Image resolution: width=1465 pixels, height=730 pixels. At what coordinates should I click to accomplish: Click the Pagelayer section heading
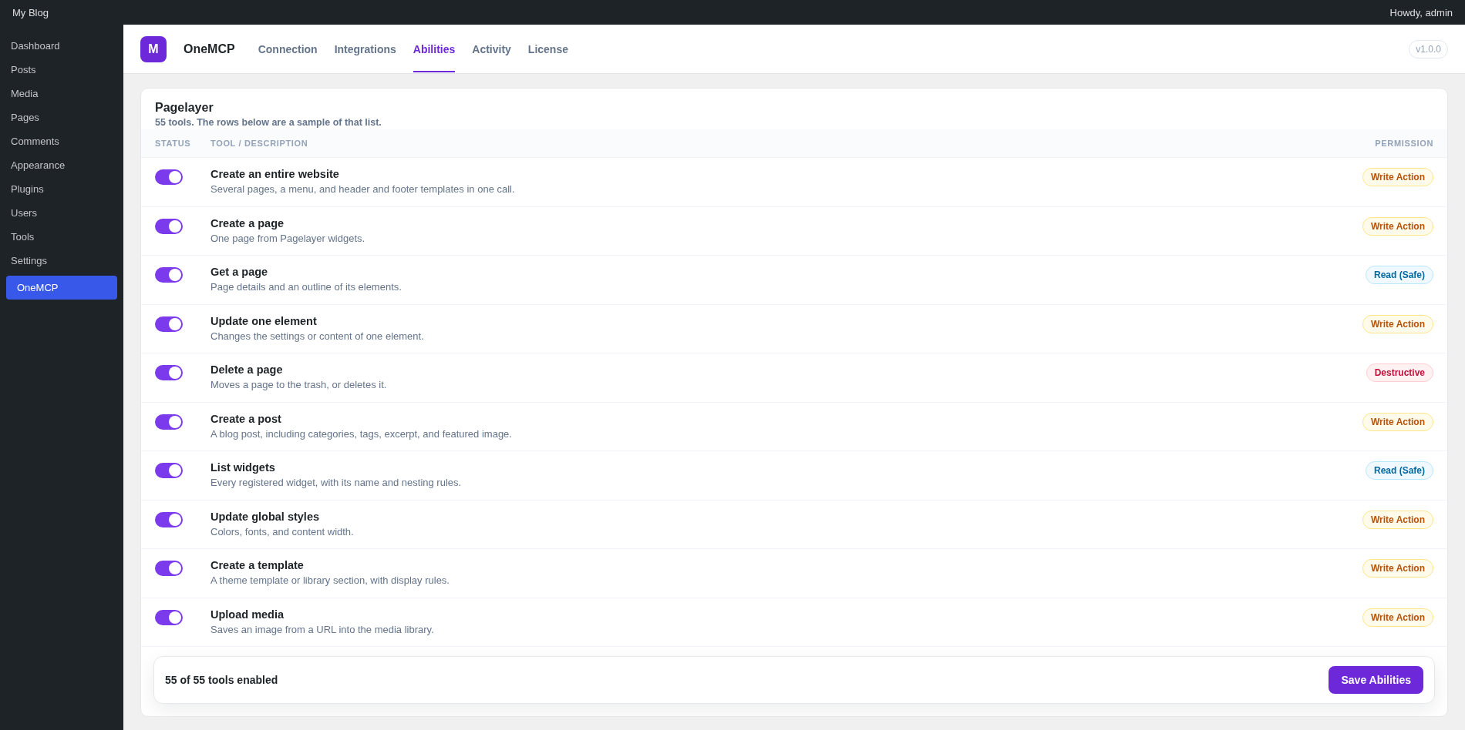[184, 108]
